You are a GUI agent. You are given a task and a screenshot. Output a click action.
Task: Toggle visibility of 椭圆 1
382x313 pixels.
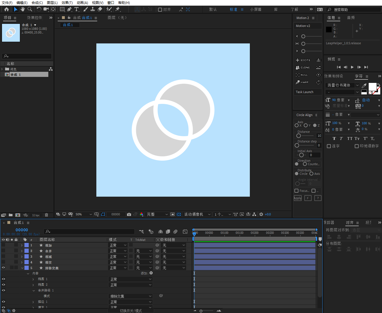coord(3,279)
